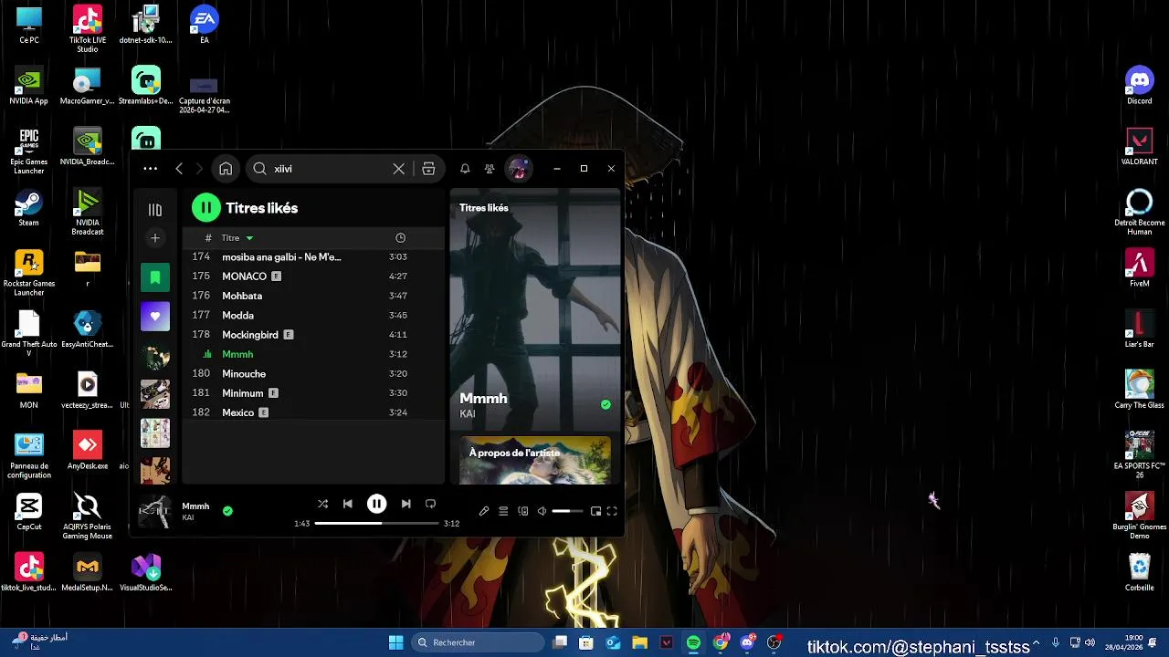The height and width of the screenshot is (657, 1169).
Task: Select the Corbeille recycle bin icon
Action: (x=1139, y=572)
